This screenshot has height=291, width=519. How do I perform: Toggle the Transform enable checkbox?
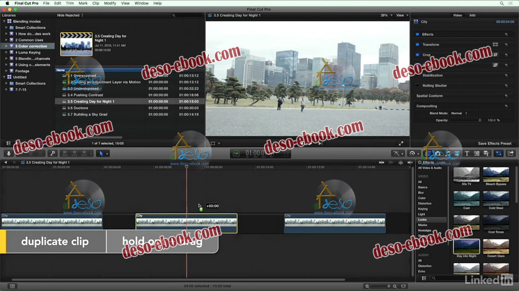coord(418,44)
